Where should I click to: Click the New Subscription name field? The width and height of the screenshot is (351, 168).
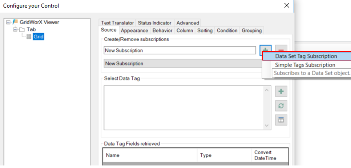[x=180, y=50]
